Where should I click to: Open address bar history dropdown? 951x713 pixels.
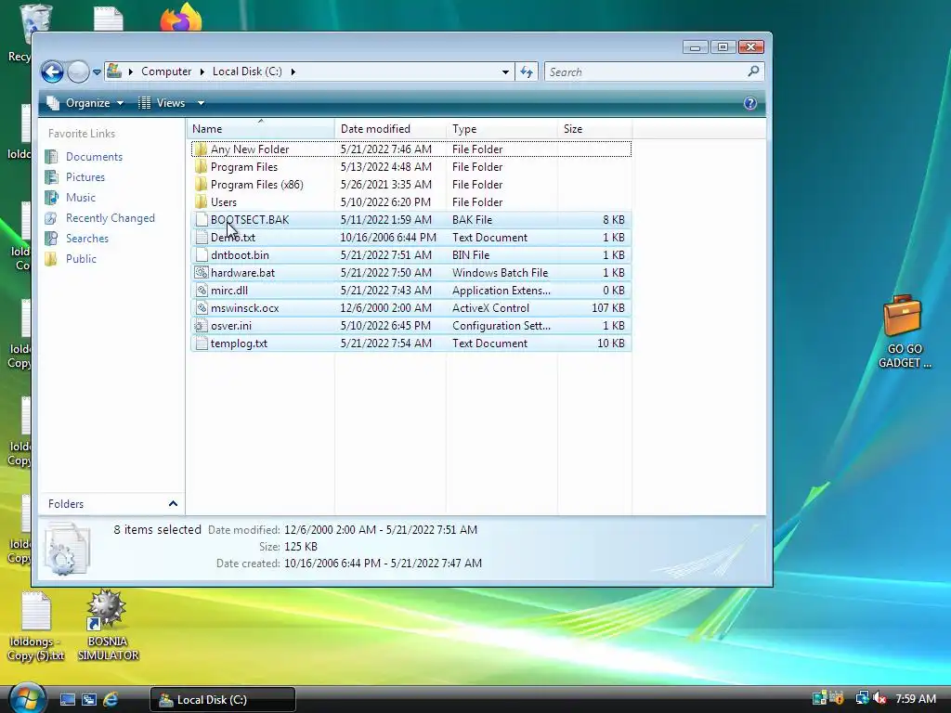(x=505, y=72)
